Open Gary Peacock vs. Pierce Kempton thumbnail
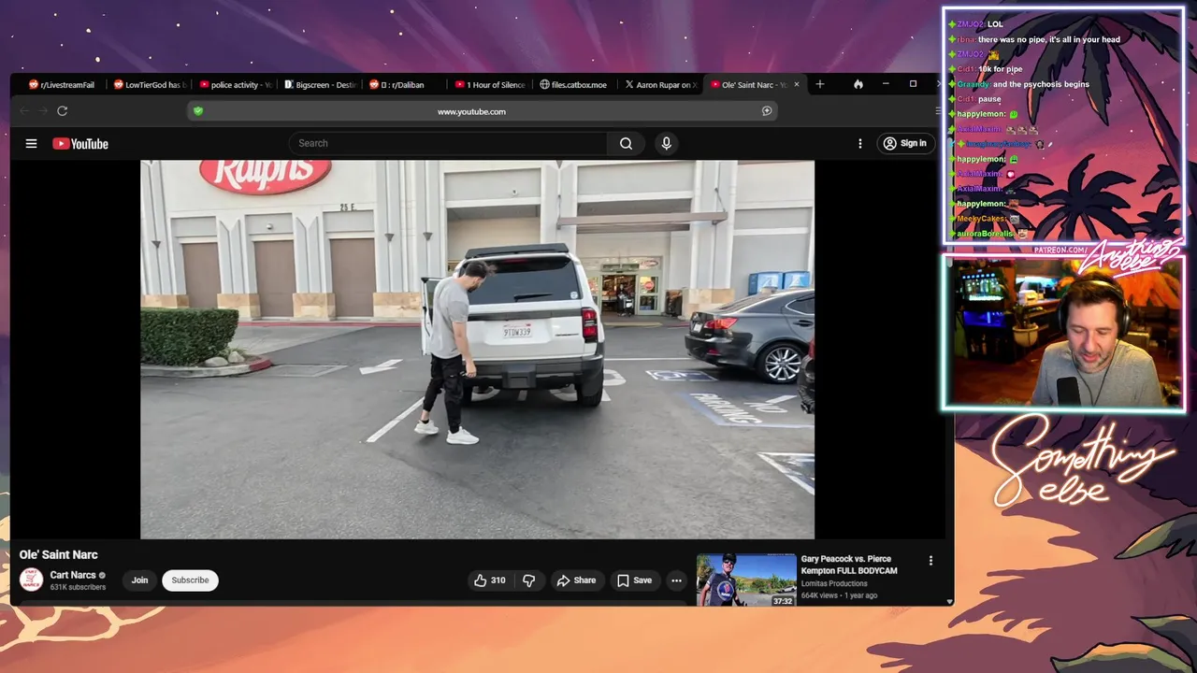This screenshot has height=673, width=1197. (x=746, y=580)
